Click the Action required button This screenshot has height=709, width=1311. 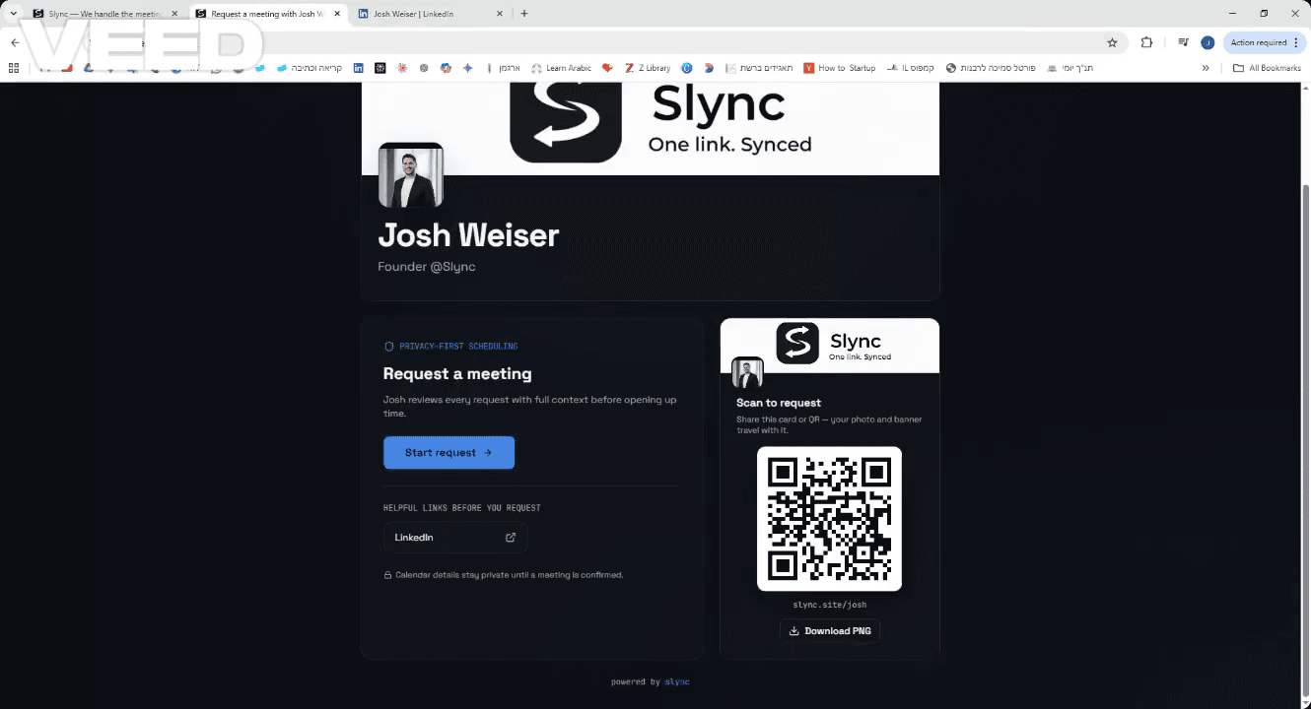[1265, 42]
